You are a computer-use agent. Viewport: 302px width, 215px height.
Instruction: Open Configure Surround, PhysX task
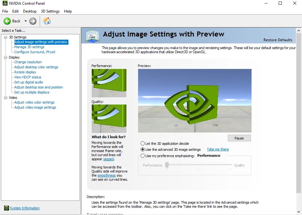(35, 52)
